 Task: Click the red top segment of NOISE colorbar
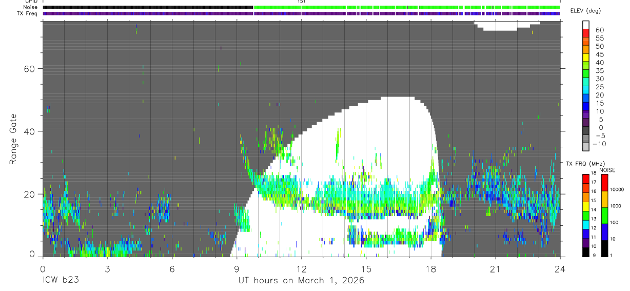click(x=605, y=182)
